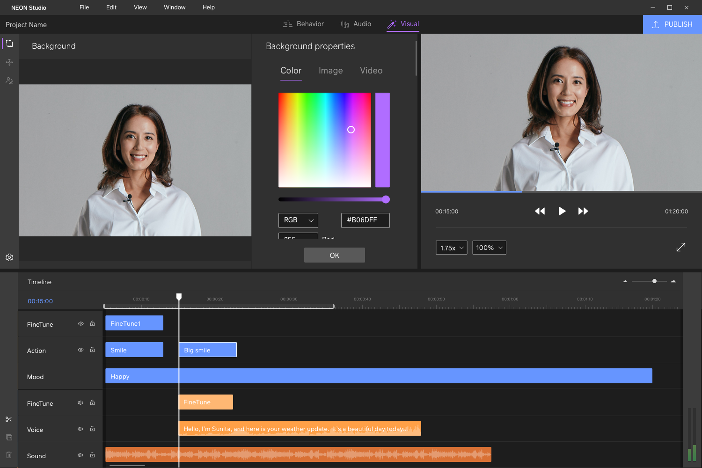
Task: Open the character edit tool in sidebar
Action: (9, 80)
